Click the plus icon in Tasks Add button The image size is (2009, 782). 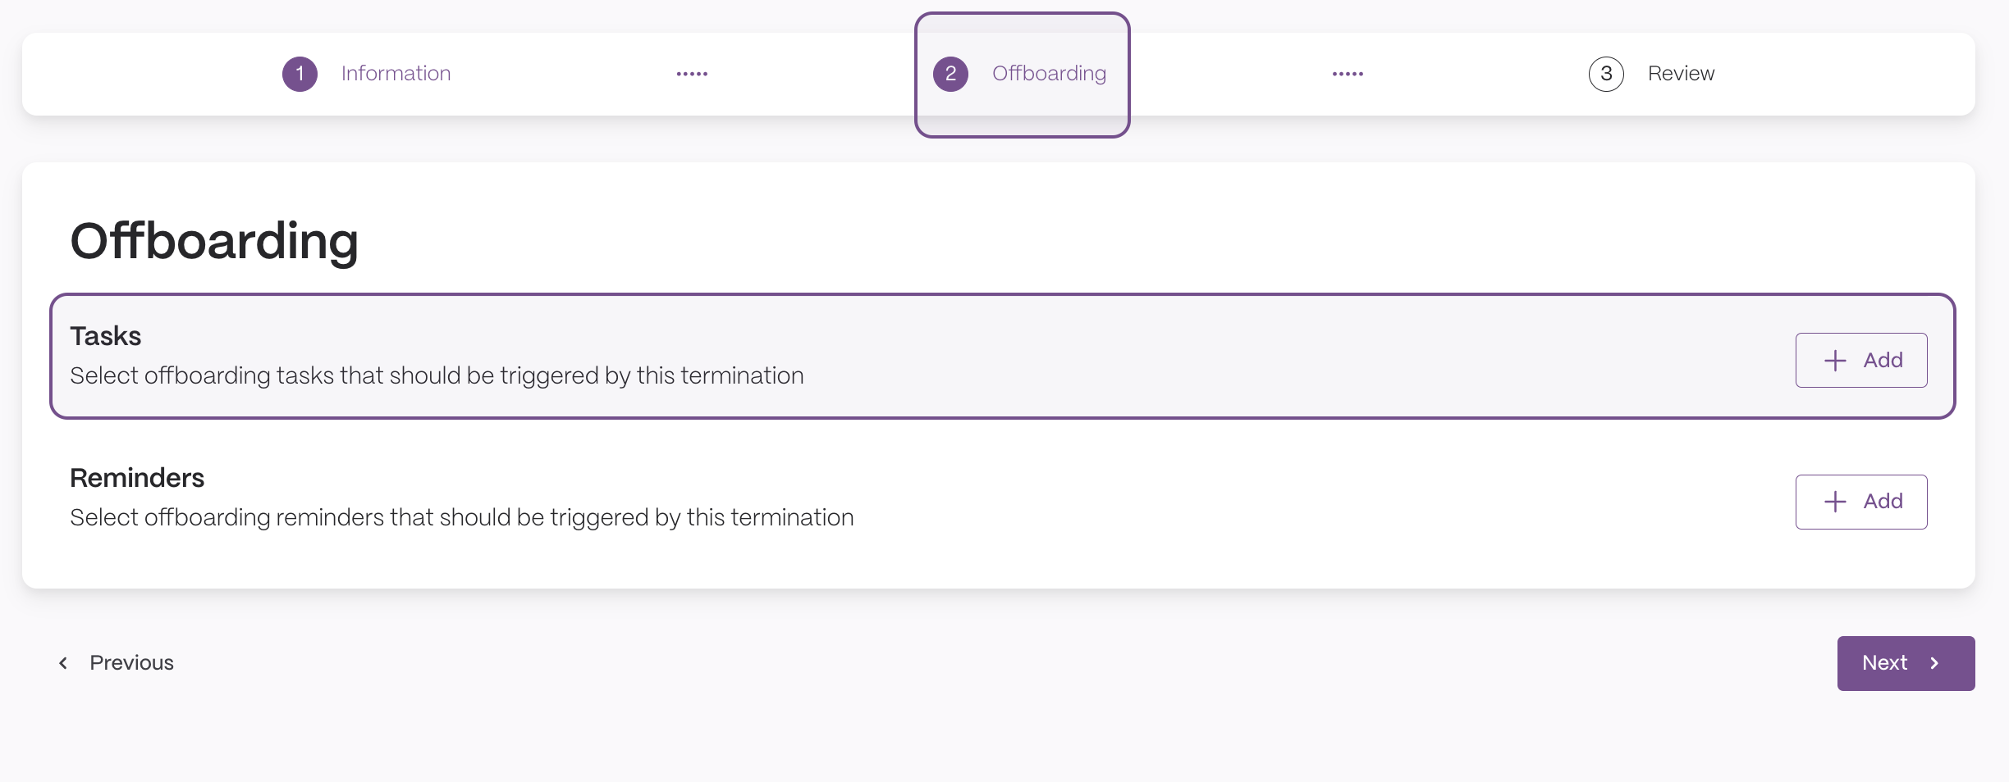[1835, 361]
